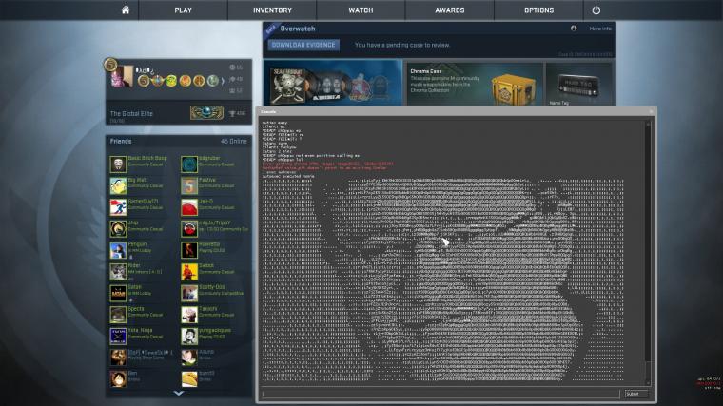Expand medals list with arrow
Screen dimensions: 723x406
coord(224,81)
